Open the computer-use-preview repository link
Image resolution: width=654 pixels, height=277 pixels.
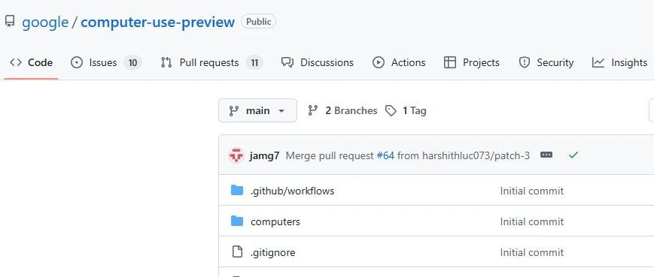pos(157,22)
